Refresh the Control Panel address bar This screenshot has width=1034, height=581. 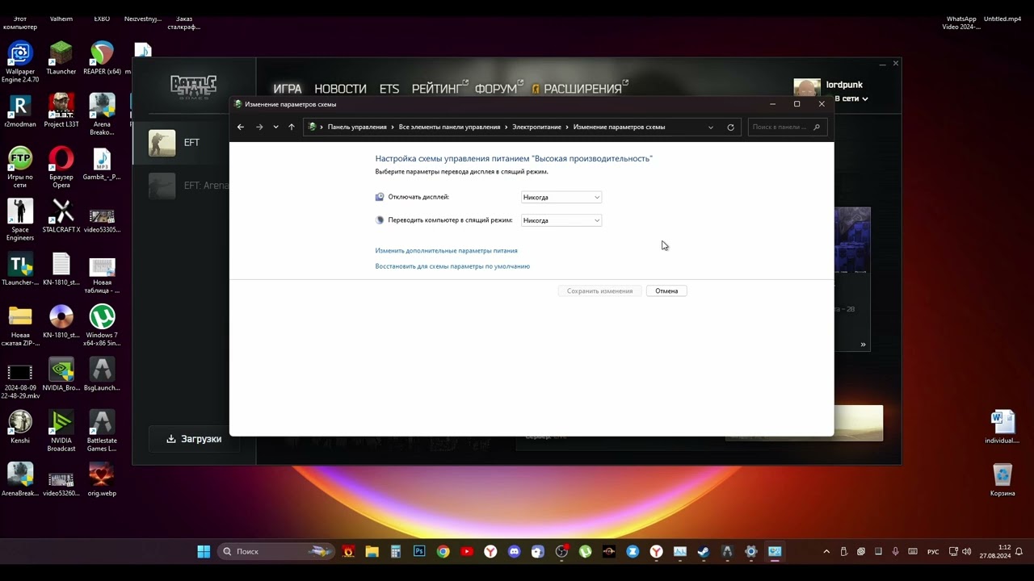click(x=730, y=127)
